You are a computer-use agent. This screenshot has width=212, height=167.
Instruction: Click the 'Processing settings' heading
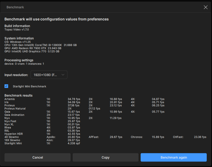(19, 60)
